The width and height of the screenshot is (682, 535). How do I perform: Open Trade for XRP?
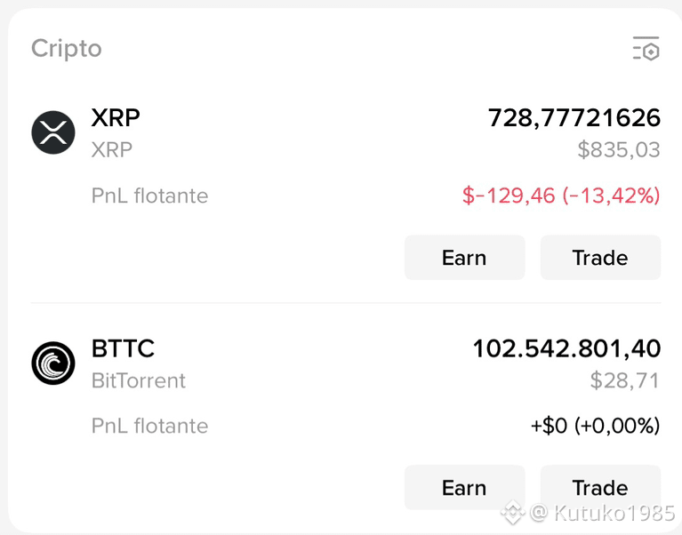[600, 258]
